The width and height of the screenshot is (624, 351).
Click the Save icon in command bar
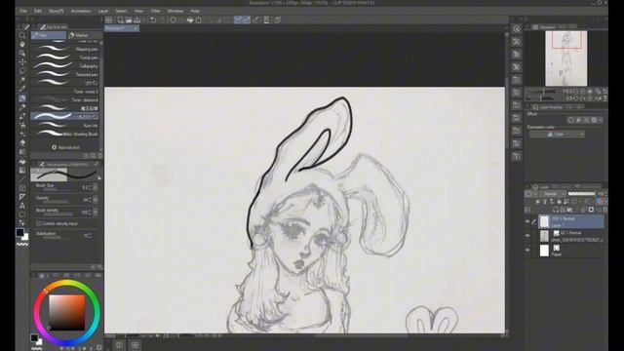point(137,19)
